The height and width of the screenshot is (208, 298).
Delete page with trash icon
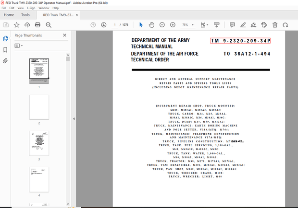(x=275, y=25)
